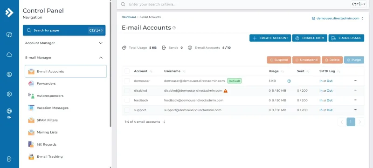Screen dimensions: 373x168
Task: Open the demouser.directadmin.com domain selector
Action: pos(338,18)
